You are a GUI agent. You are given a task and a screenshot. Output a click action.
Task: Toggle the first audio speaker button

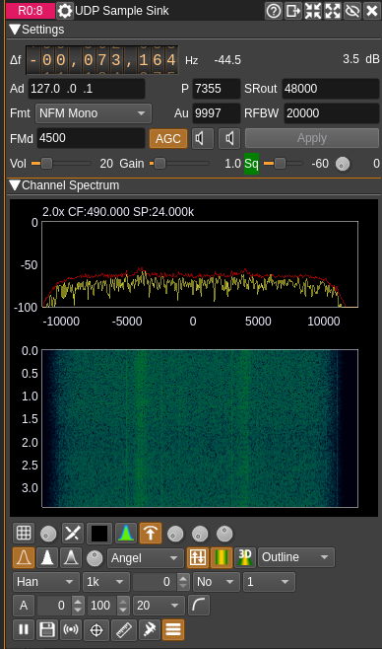tap(203, 138)
